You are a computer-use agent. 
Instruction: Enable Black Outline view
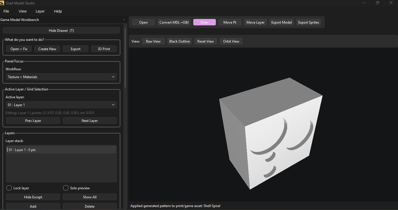180,41
